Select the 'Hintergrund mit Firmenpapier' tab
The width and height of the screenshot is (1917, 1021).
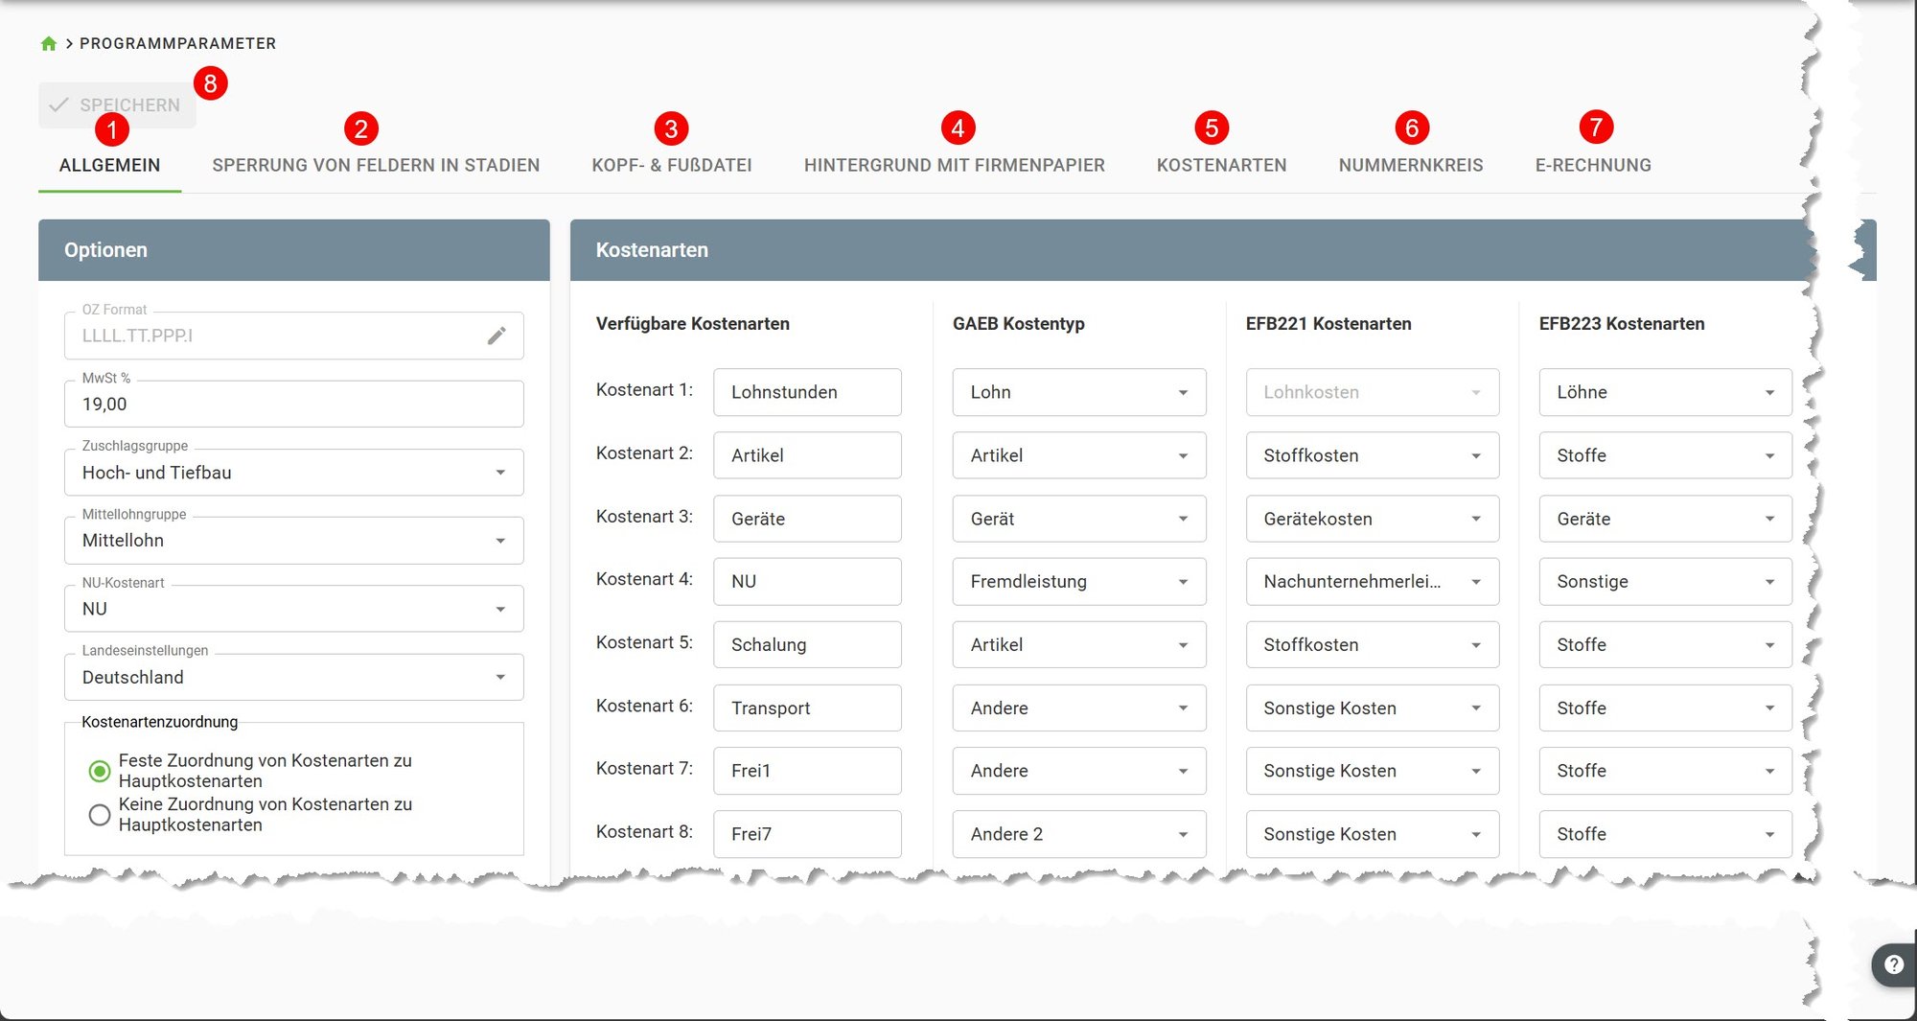[x=954, y=165]
